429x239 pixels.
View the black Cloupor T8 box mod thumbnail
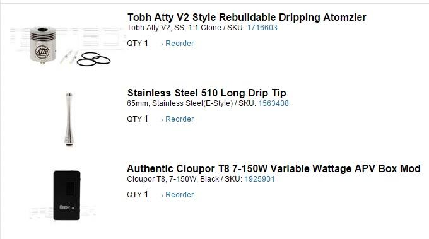(67, 195)
